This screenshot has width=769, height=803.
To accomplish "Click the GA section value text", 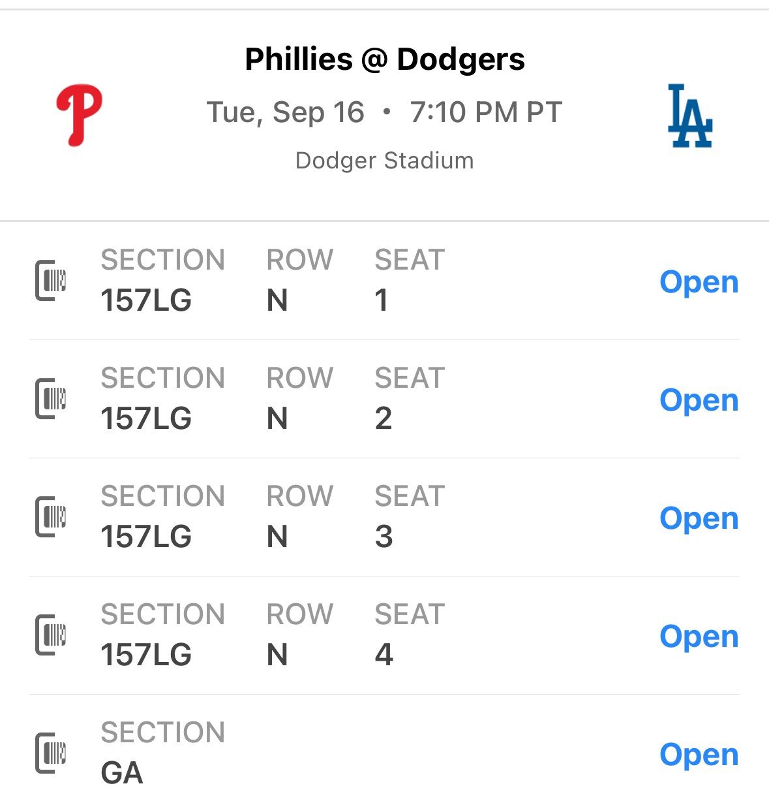I will click(122, 773).
